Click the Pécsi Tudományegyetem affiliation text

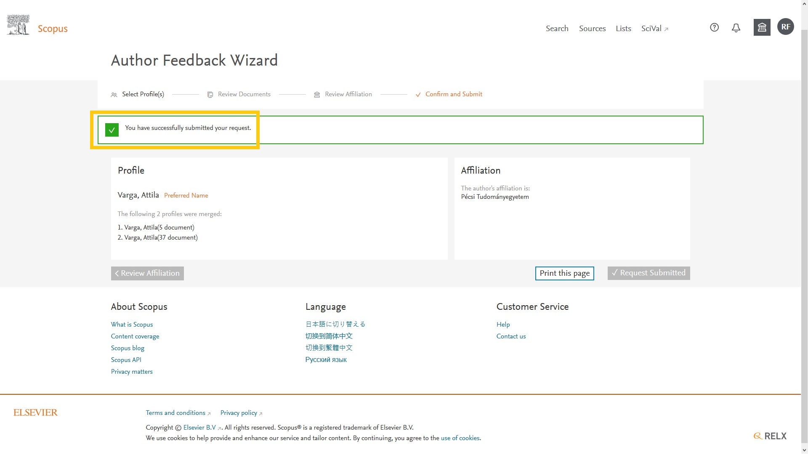(x=495, y=197)
